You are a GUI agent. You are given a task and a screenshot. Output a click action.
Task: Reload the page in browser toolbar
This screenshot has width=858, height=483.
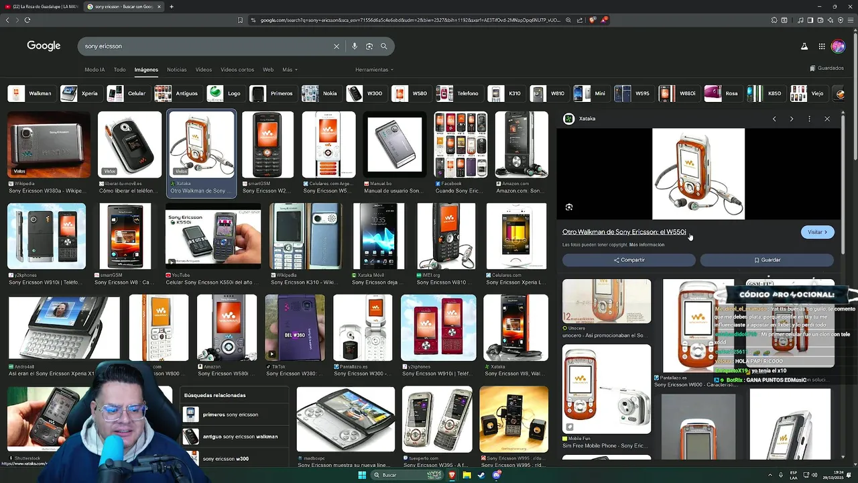point(27,20)
